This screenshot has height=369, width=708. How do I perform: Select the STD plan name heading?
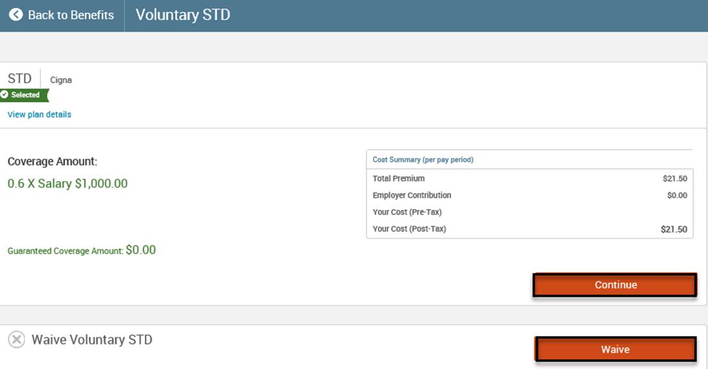pos(20,79)
